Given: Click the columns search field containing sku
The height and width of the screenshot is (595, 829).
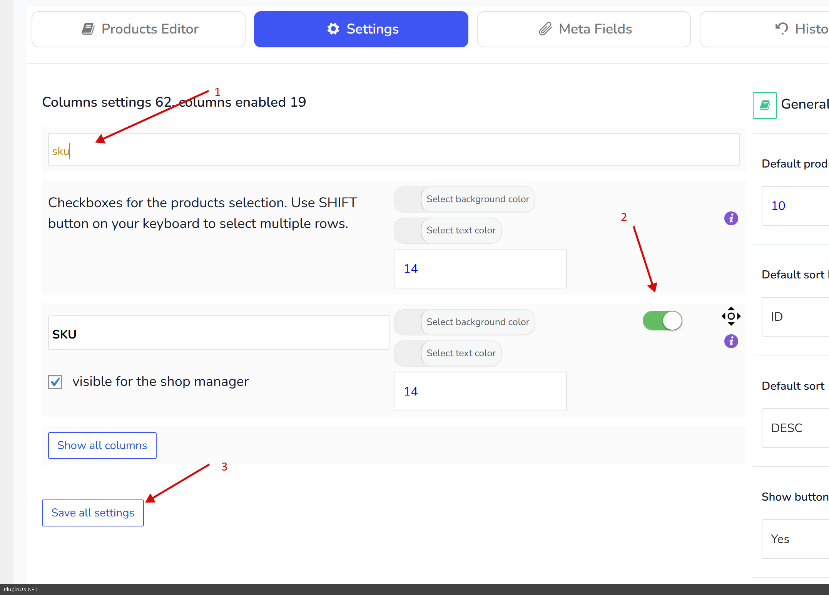Looking at the screenshot, I should coord(393,150).
